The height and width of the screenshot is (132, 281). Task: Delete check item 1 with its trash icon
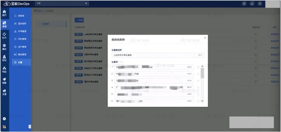point(198,67)
